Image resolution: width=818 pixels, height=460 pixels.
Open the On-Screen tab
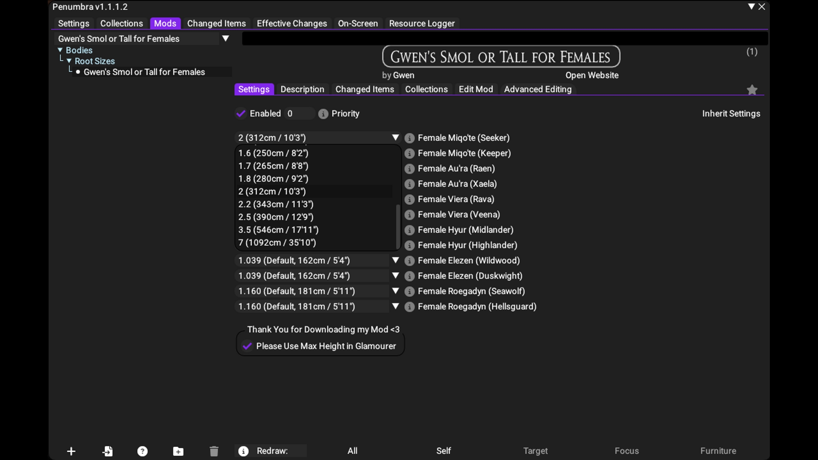[358, 23]
